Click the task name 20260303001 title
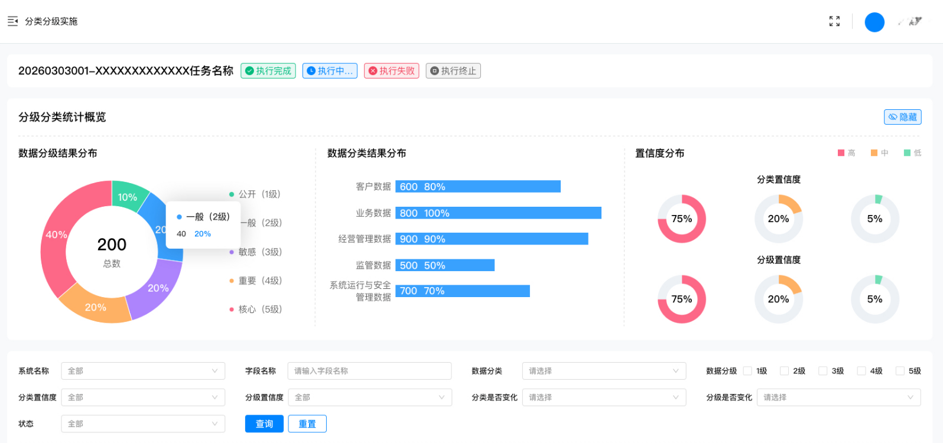Screen dimensions: 943x443 [126, 71]
